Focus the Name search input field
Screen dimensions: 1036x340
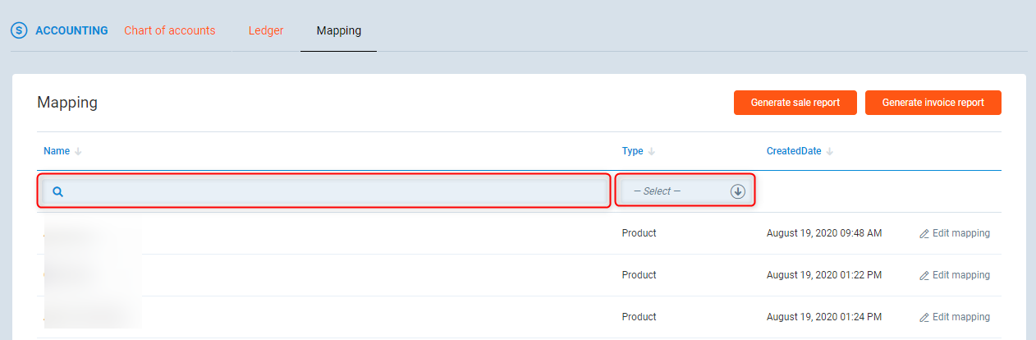click(x=328, y=191)
